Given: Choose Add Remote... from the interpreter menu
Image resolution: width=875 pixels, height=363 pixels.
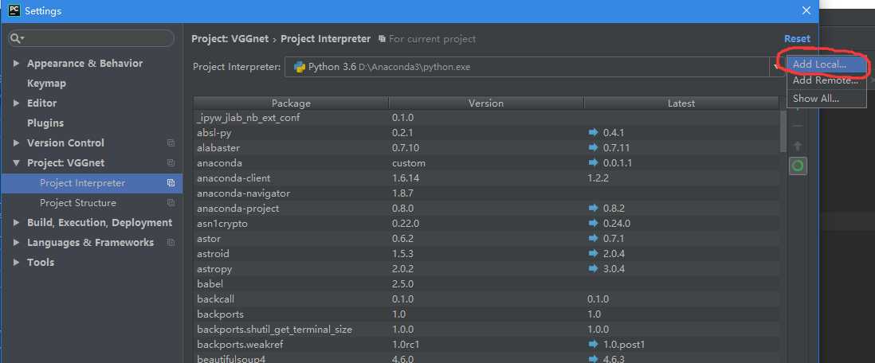Looking at the screenshot, I should pyautogui.click(x=826, y=81).
